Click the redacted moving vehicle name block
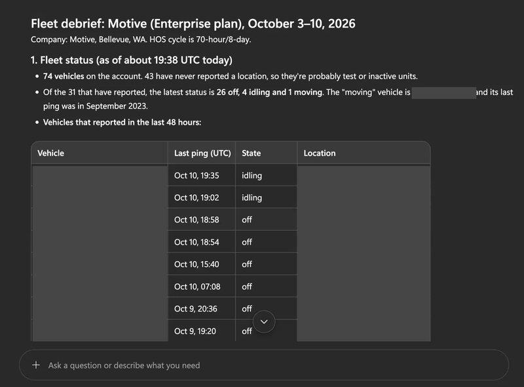The width and height of the screenshot is (524, 387). click(444, 92)
